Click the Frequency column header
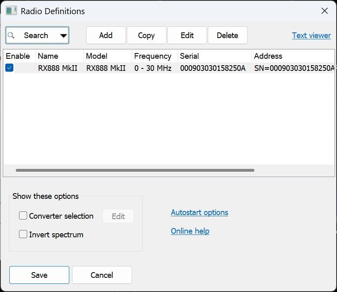 [153, 56]
